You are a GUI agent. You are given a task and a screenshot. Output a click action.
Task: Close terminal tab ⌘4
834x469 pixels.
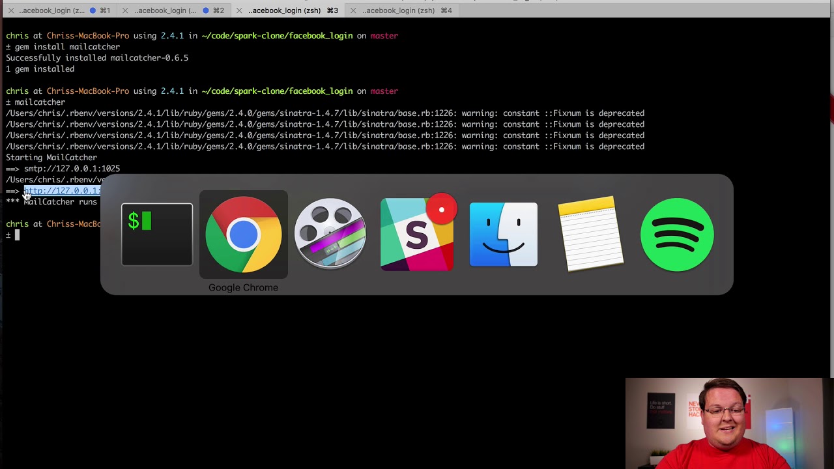[x=353, y=10]
